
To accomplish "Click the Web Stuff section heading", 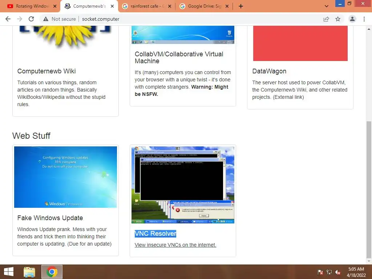I will point(31,136).
